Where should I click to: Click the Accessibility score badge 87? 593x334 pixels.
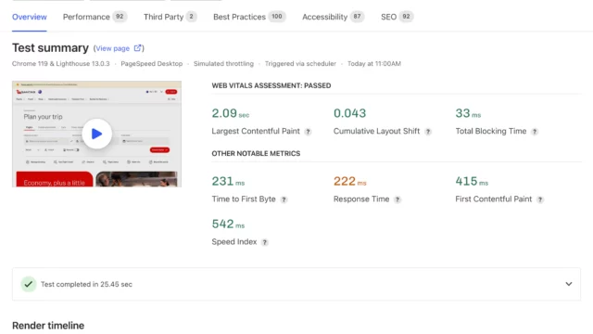357,17
